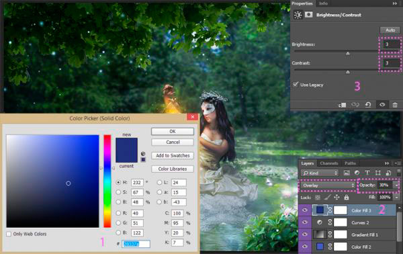403x254 pixels.
Task: Click the trash icon in Properties panel
Action: tap(395, 105)
